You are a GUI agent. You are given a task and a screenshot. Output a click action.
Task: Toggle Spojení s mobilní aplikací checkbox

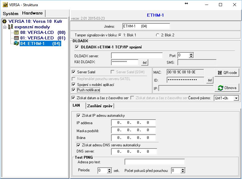[73, 85]
